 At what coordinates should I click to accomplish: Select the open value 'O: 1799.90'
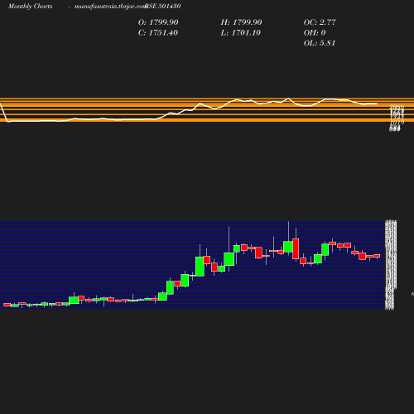click(x=158, y=22)
